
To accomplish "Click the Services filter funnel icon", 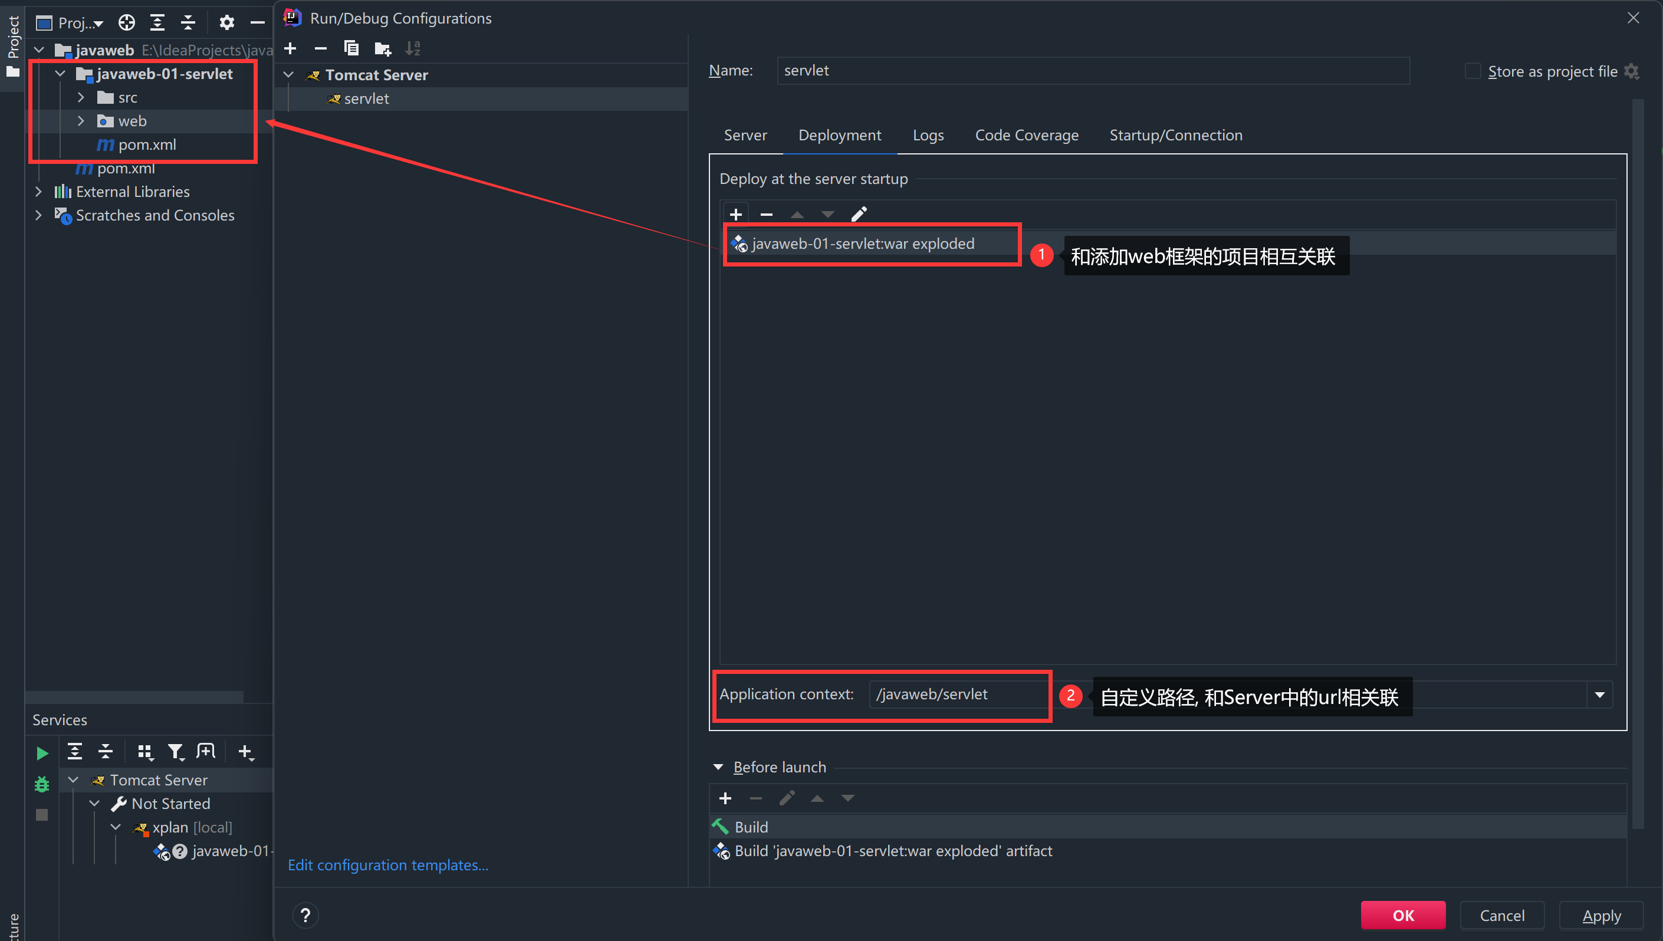I will [175, 752].
